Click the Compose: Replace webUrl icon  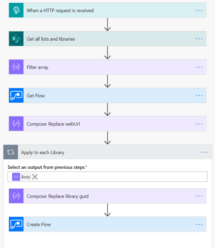(16, 124)
